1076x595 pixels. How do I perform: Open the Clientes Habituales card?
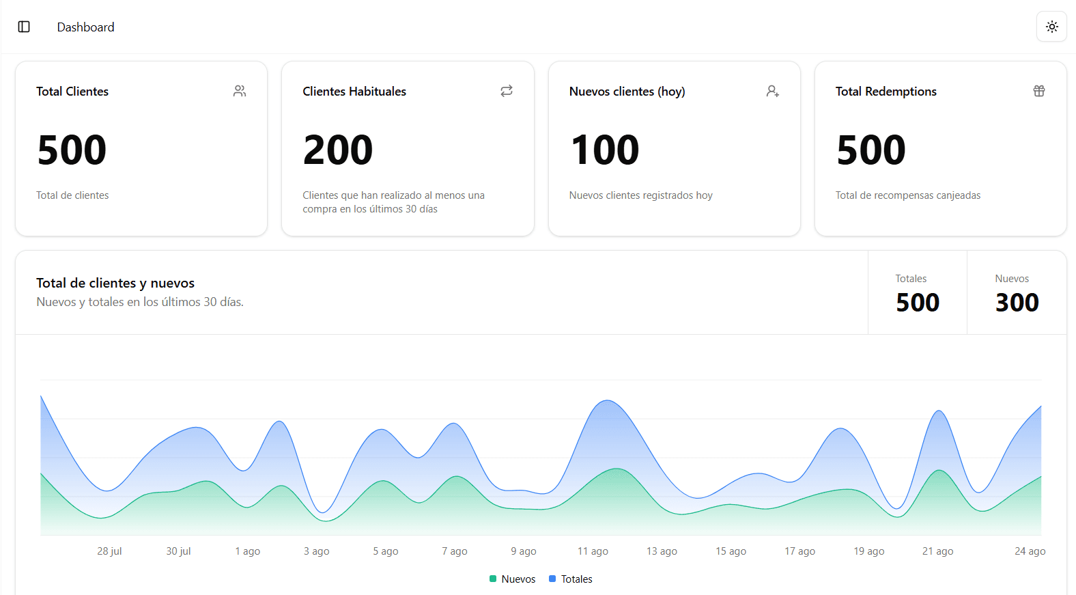point(408,149)
